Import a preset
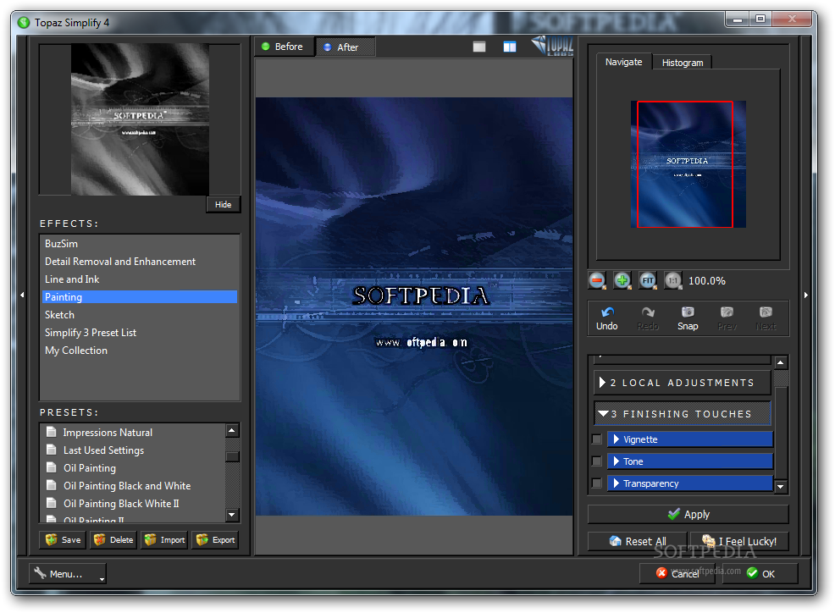This screenshot has height=613, width=835. click(x=164, y=539)
